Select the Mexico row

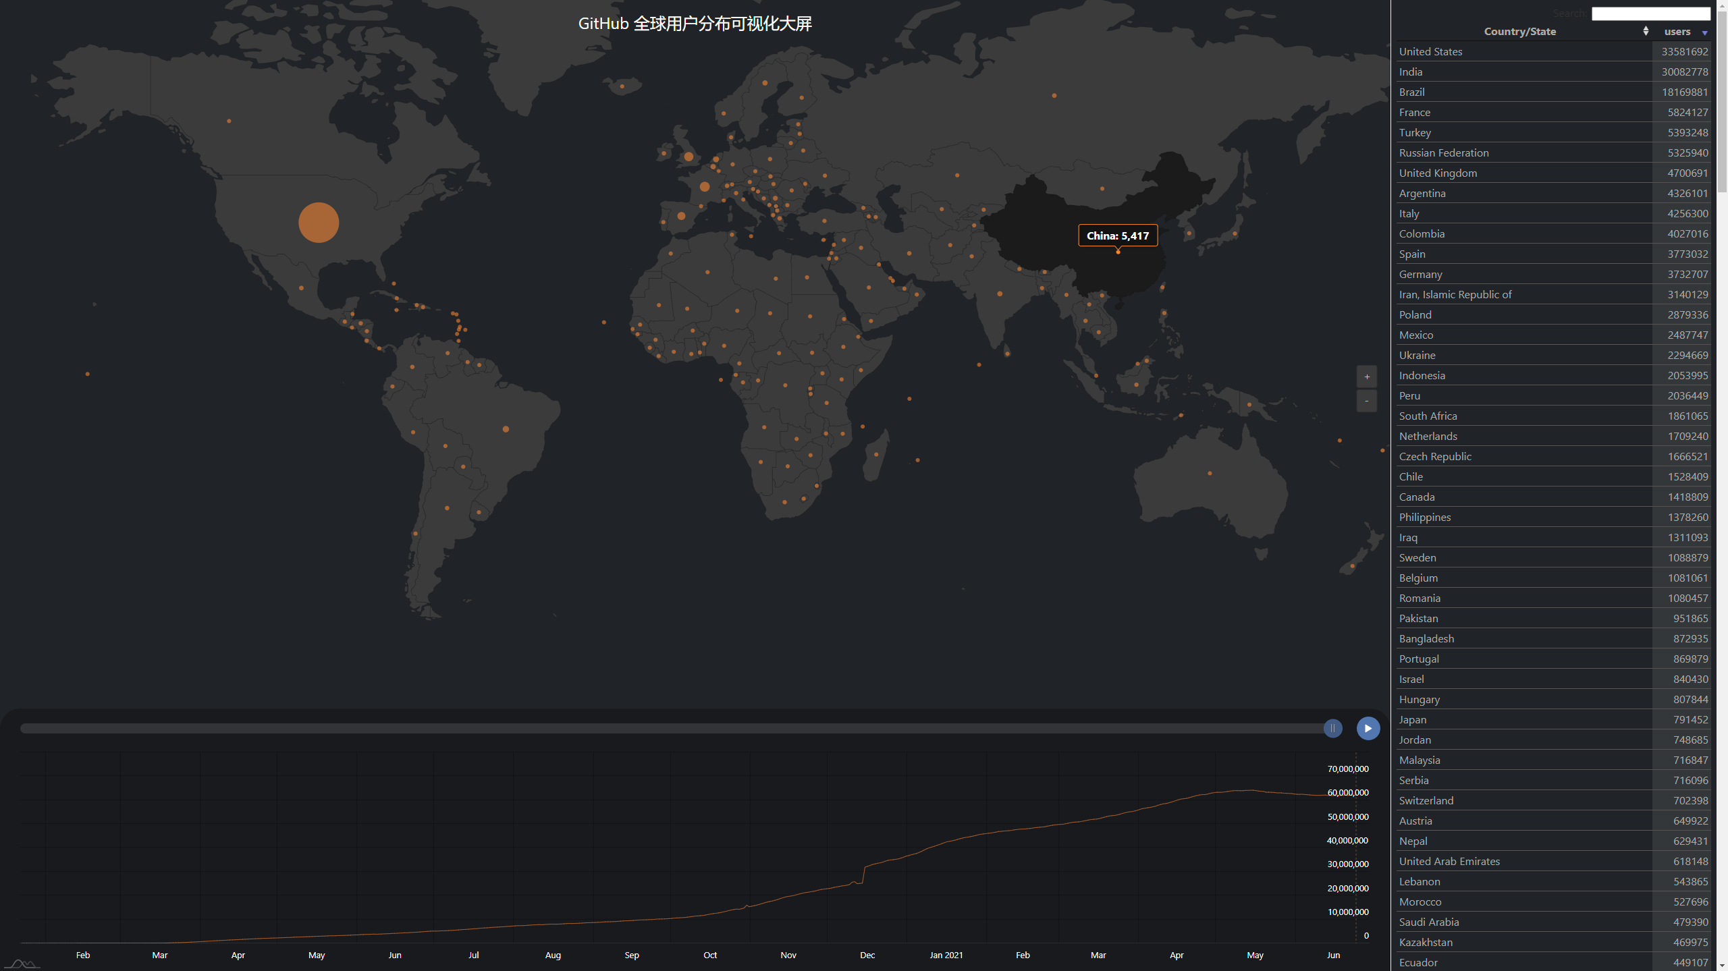point(1553,335)
